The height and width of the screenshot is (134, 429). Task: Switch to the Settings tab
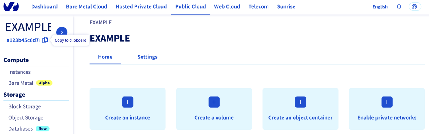pyautogui.click(x=147, y=57)
